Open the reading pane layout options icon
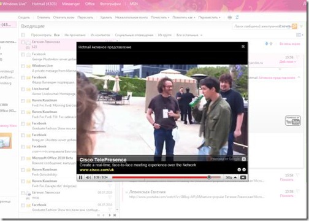The image size is (309, 221). point(299,35)
